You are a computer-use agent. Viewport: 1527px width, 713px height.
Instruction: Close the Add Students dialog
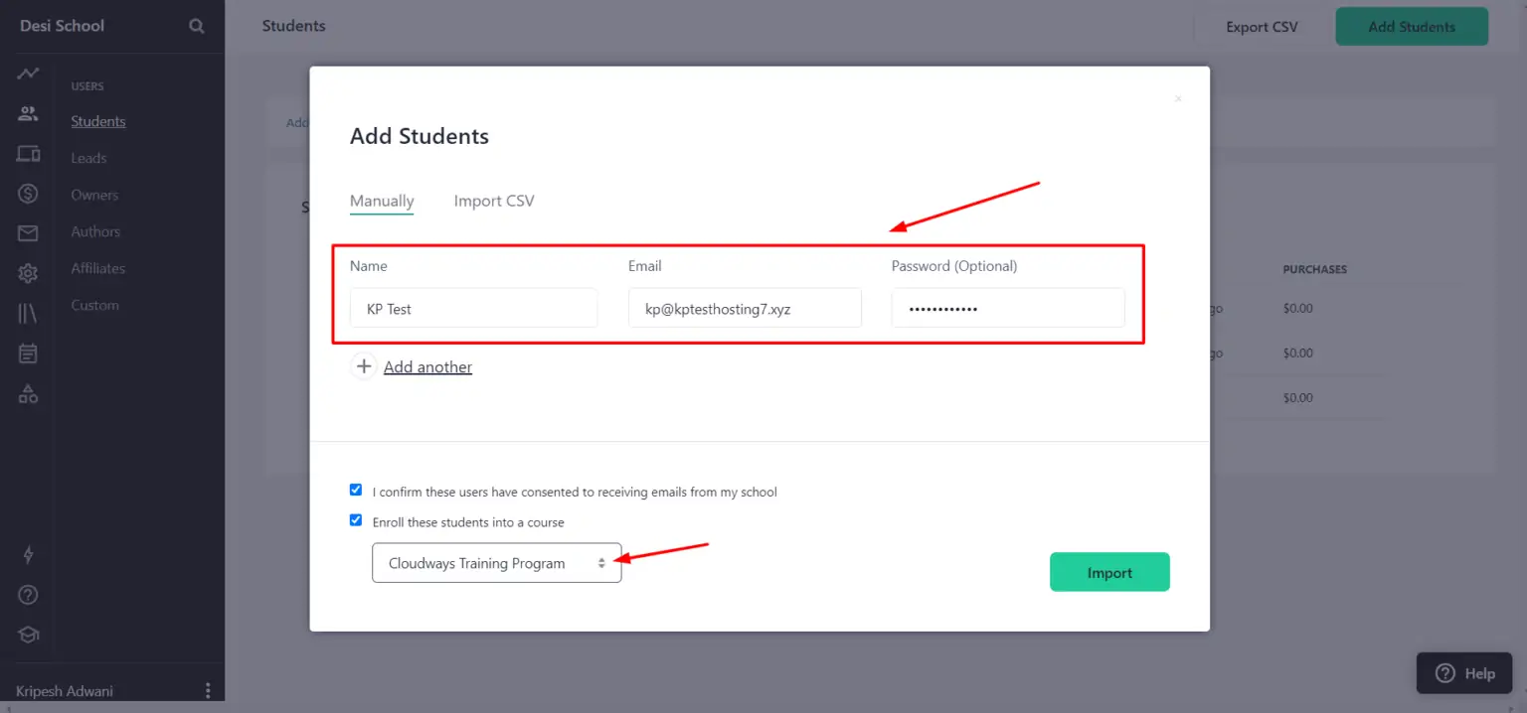pyautogui.click(x=1178, y=98)
